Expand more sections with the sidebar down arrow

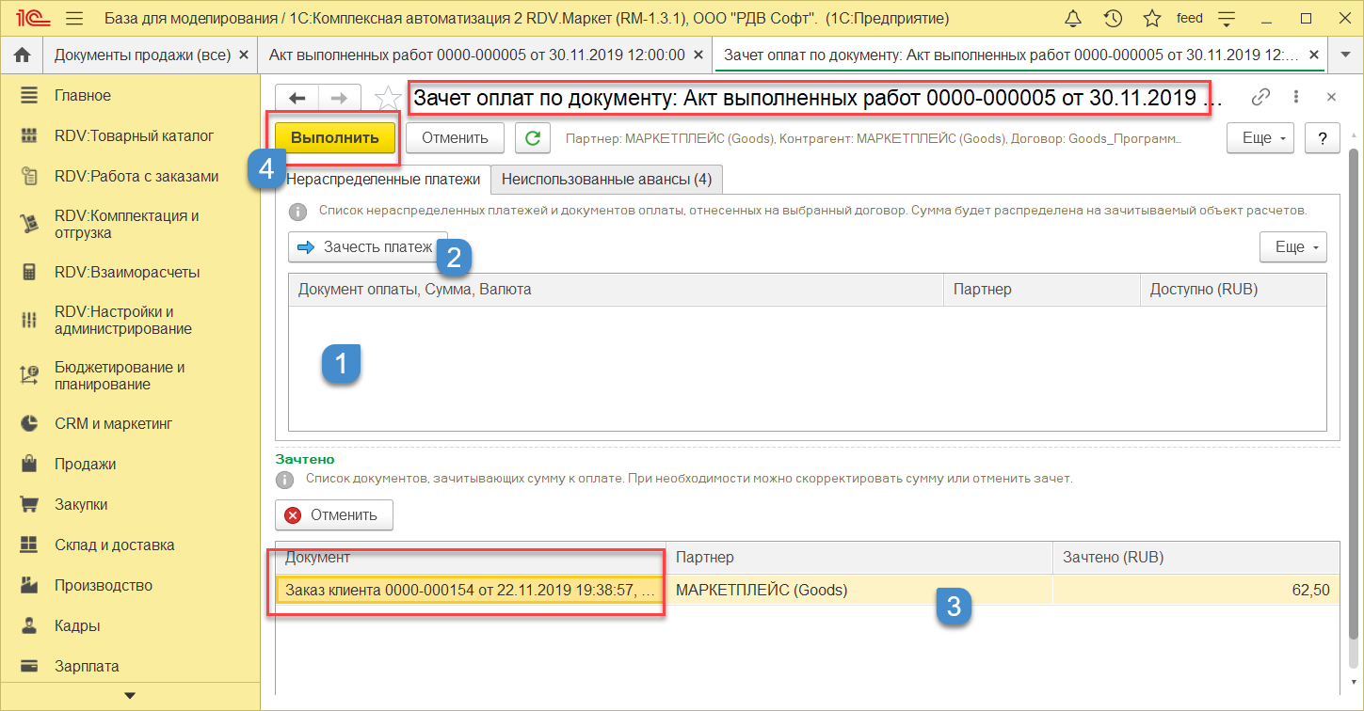[130, 696]
